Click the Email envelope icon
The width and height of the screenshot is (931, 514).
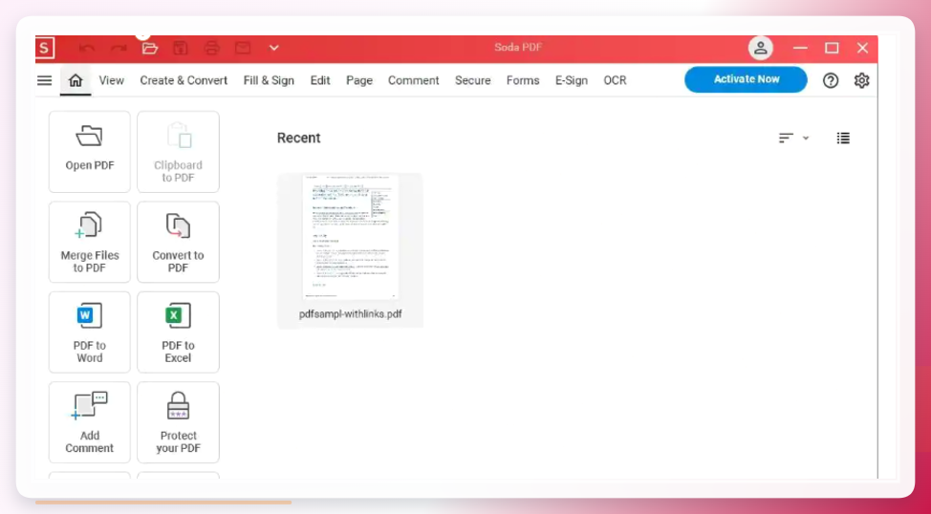[243, 48]
